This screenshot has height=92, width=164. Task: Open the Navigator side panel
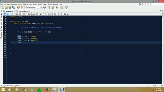[x=1, y=17]
